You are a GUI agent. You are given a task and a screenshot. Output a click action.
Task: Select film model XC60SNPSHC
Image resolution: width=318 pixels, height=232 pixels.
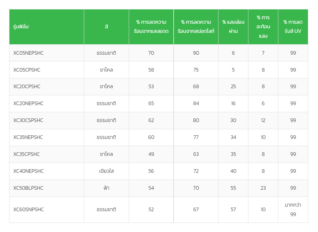tap(28, 210)
